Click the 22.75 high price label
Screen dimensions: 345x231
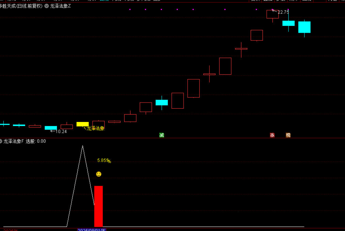(283, 12)
